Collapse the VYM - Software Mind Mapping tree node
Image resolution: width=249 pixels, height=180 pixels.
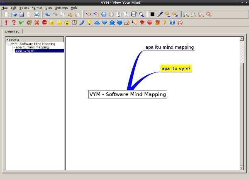click(x=8, y=44)
